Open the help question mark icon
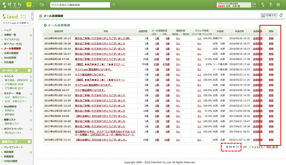The height and width of the screenshot is (165, 286). (270, 5)
